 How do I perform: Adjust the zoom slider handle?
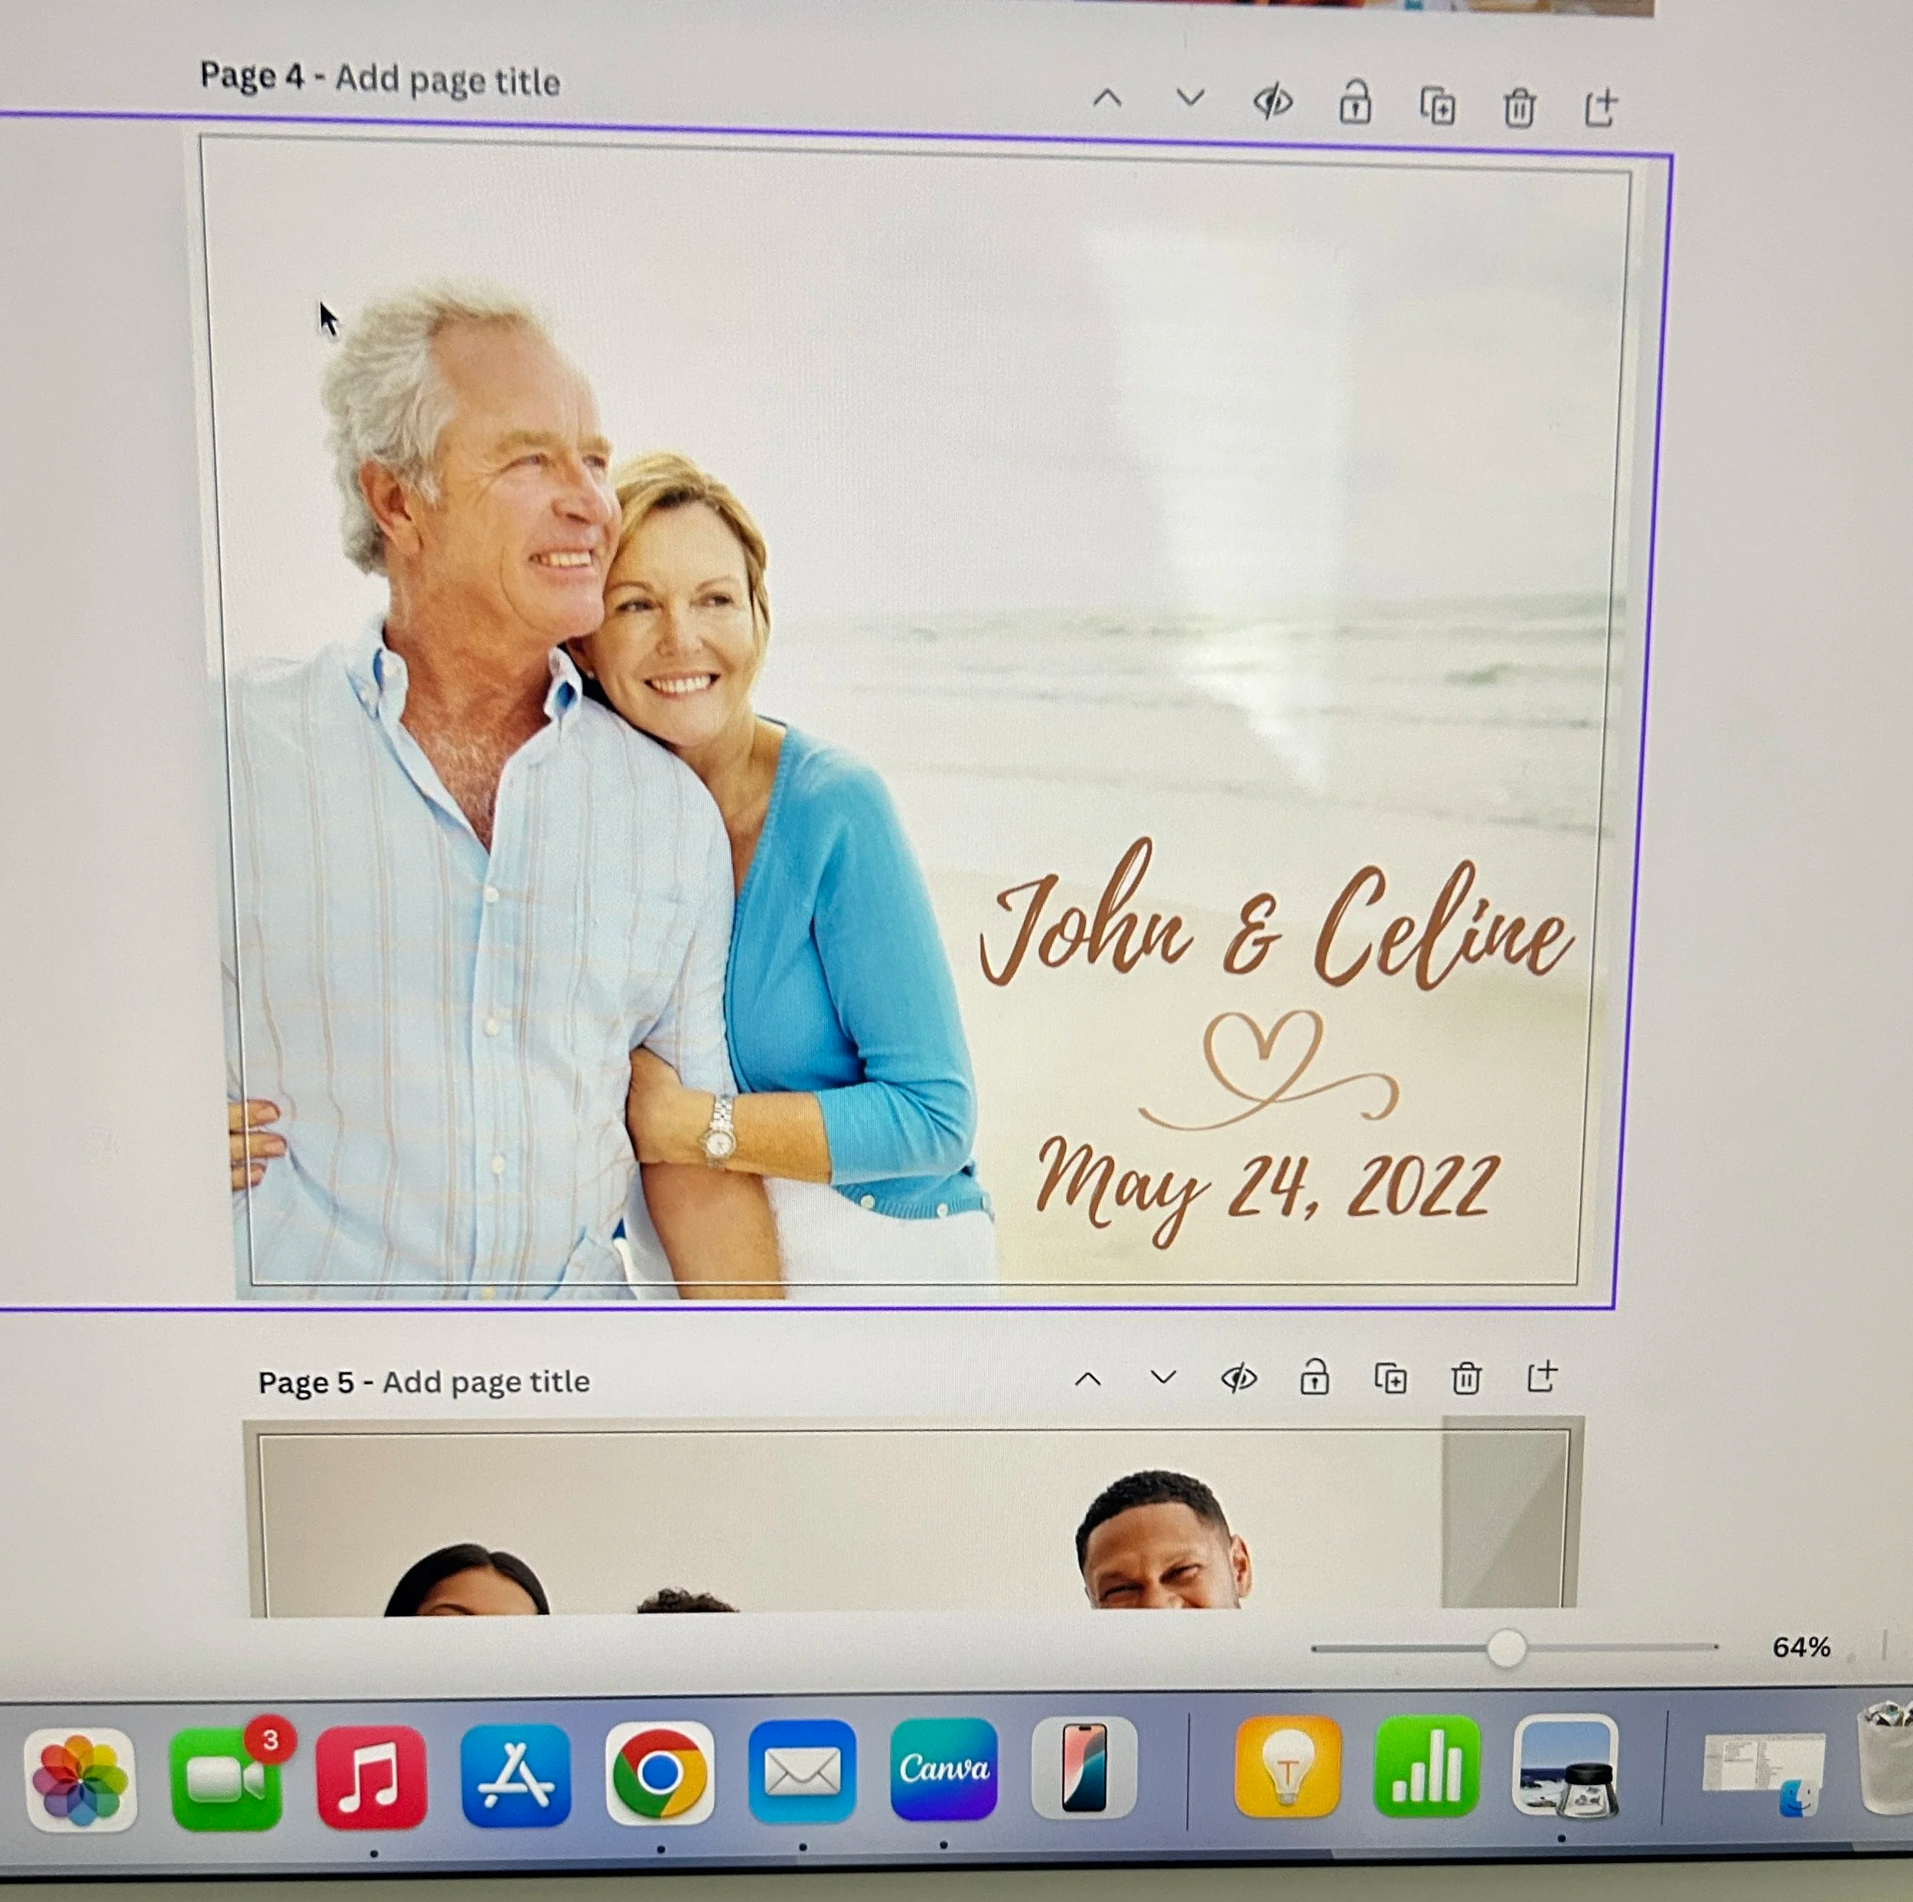pos(1506,1647)
